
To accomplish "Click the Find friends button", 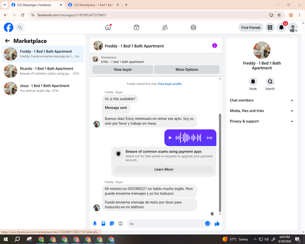I will (x=251, y=27).
